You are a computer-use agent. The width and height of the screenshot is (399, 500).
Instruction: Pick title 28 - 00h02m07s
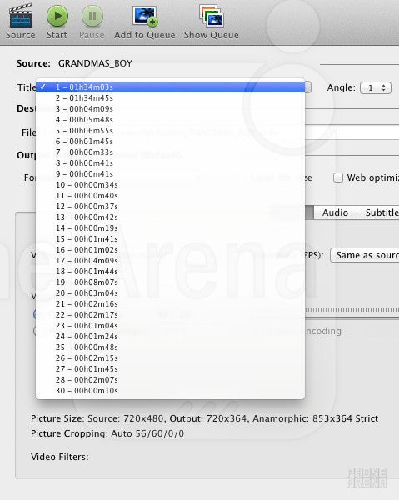171,380
